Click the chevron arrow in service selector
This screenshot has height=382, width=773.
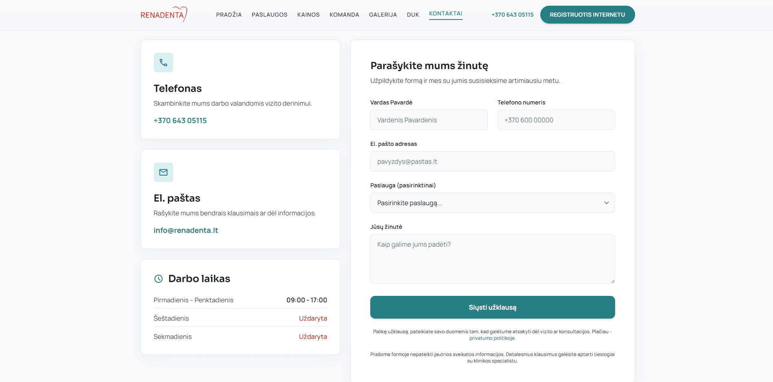[607, 203]
